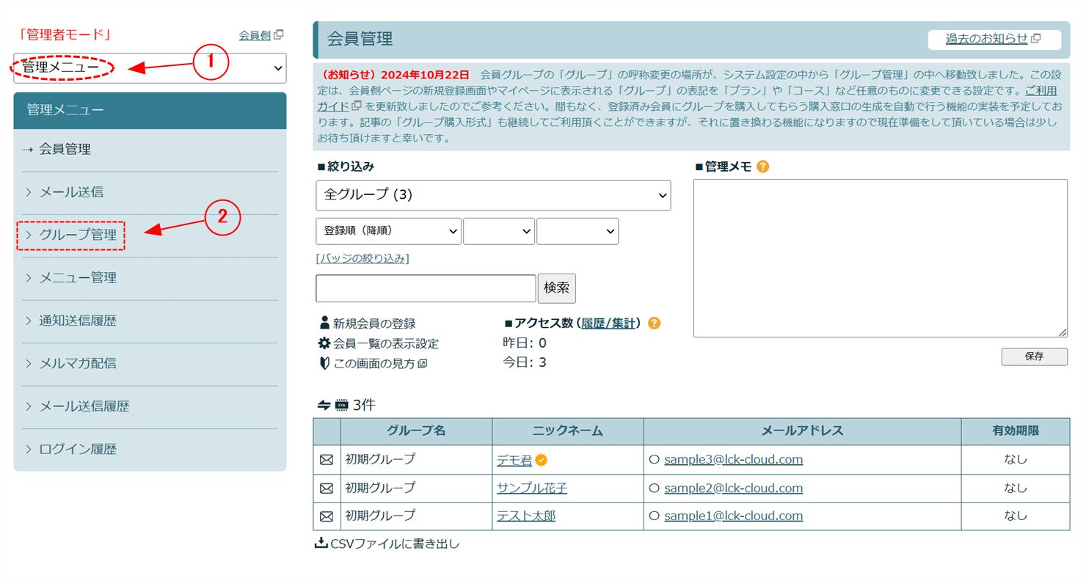Click the メールアドレス column header
Image resolution: width=1086 pixels, height=578 pixels.
(x=802, y=431)
